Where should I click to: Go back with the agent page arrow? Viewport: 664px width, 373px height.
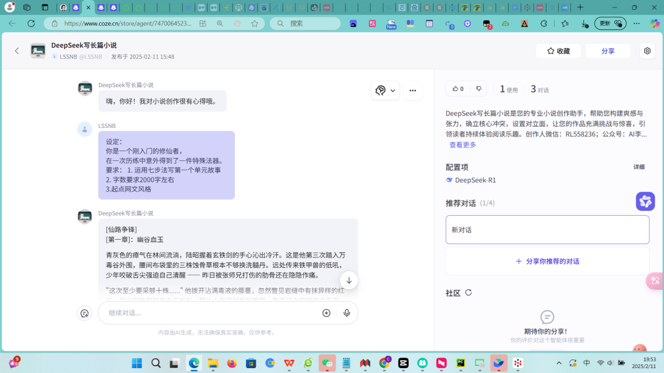pyautogui.click(x=17, y=51)
